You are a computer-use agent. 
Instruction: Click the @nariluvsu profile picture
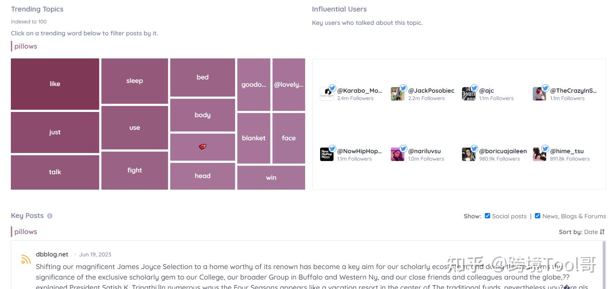click(398, 154)
